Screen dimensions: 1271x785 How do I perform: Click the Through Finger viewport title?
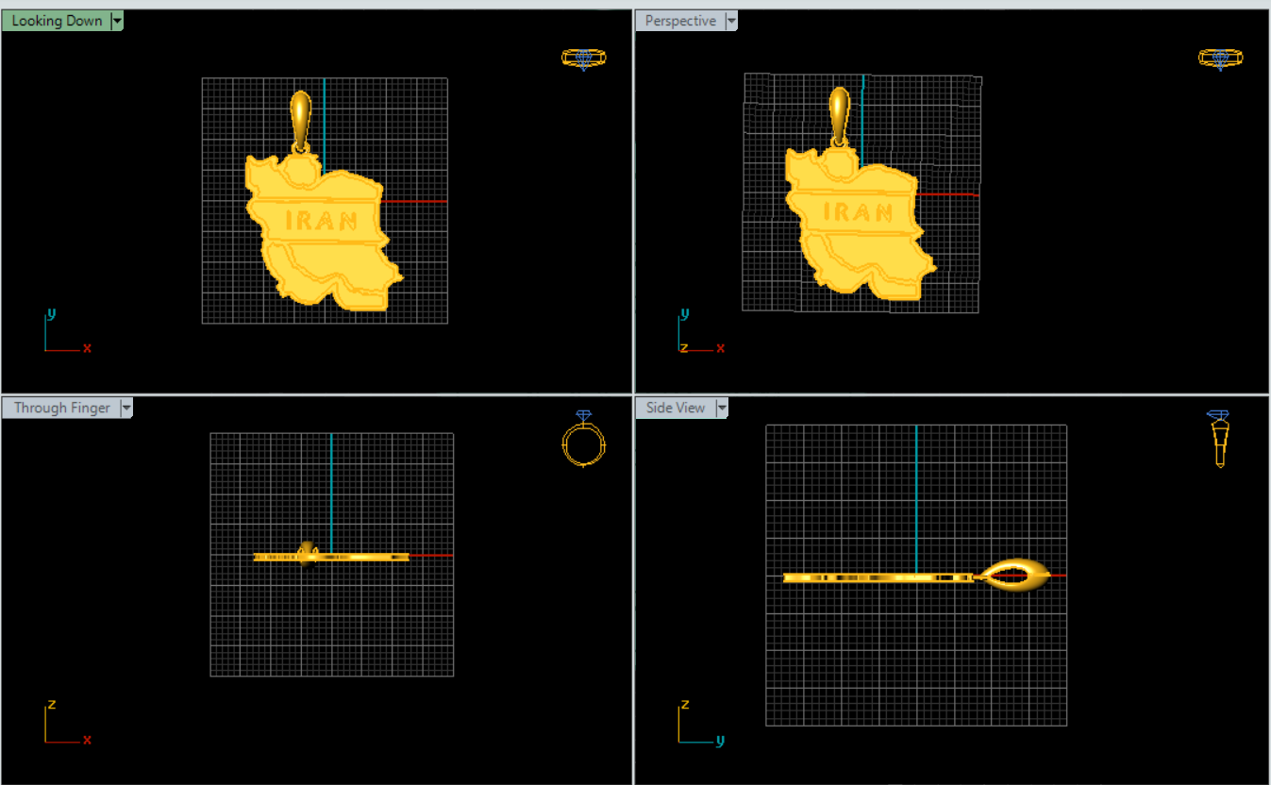point(61,408)
